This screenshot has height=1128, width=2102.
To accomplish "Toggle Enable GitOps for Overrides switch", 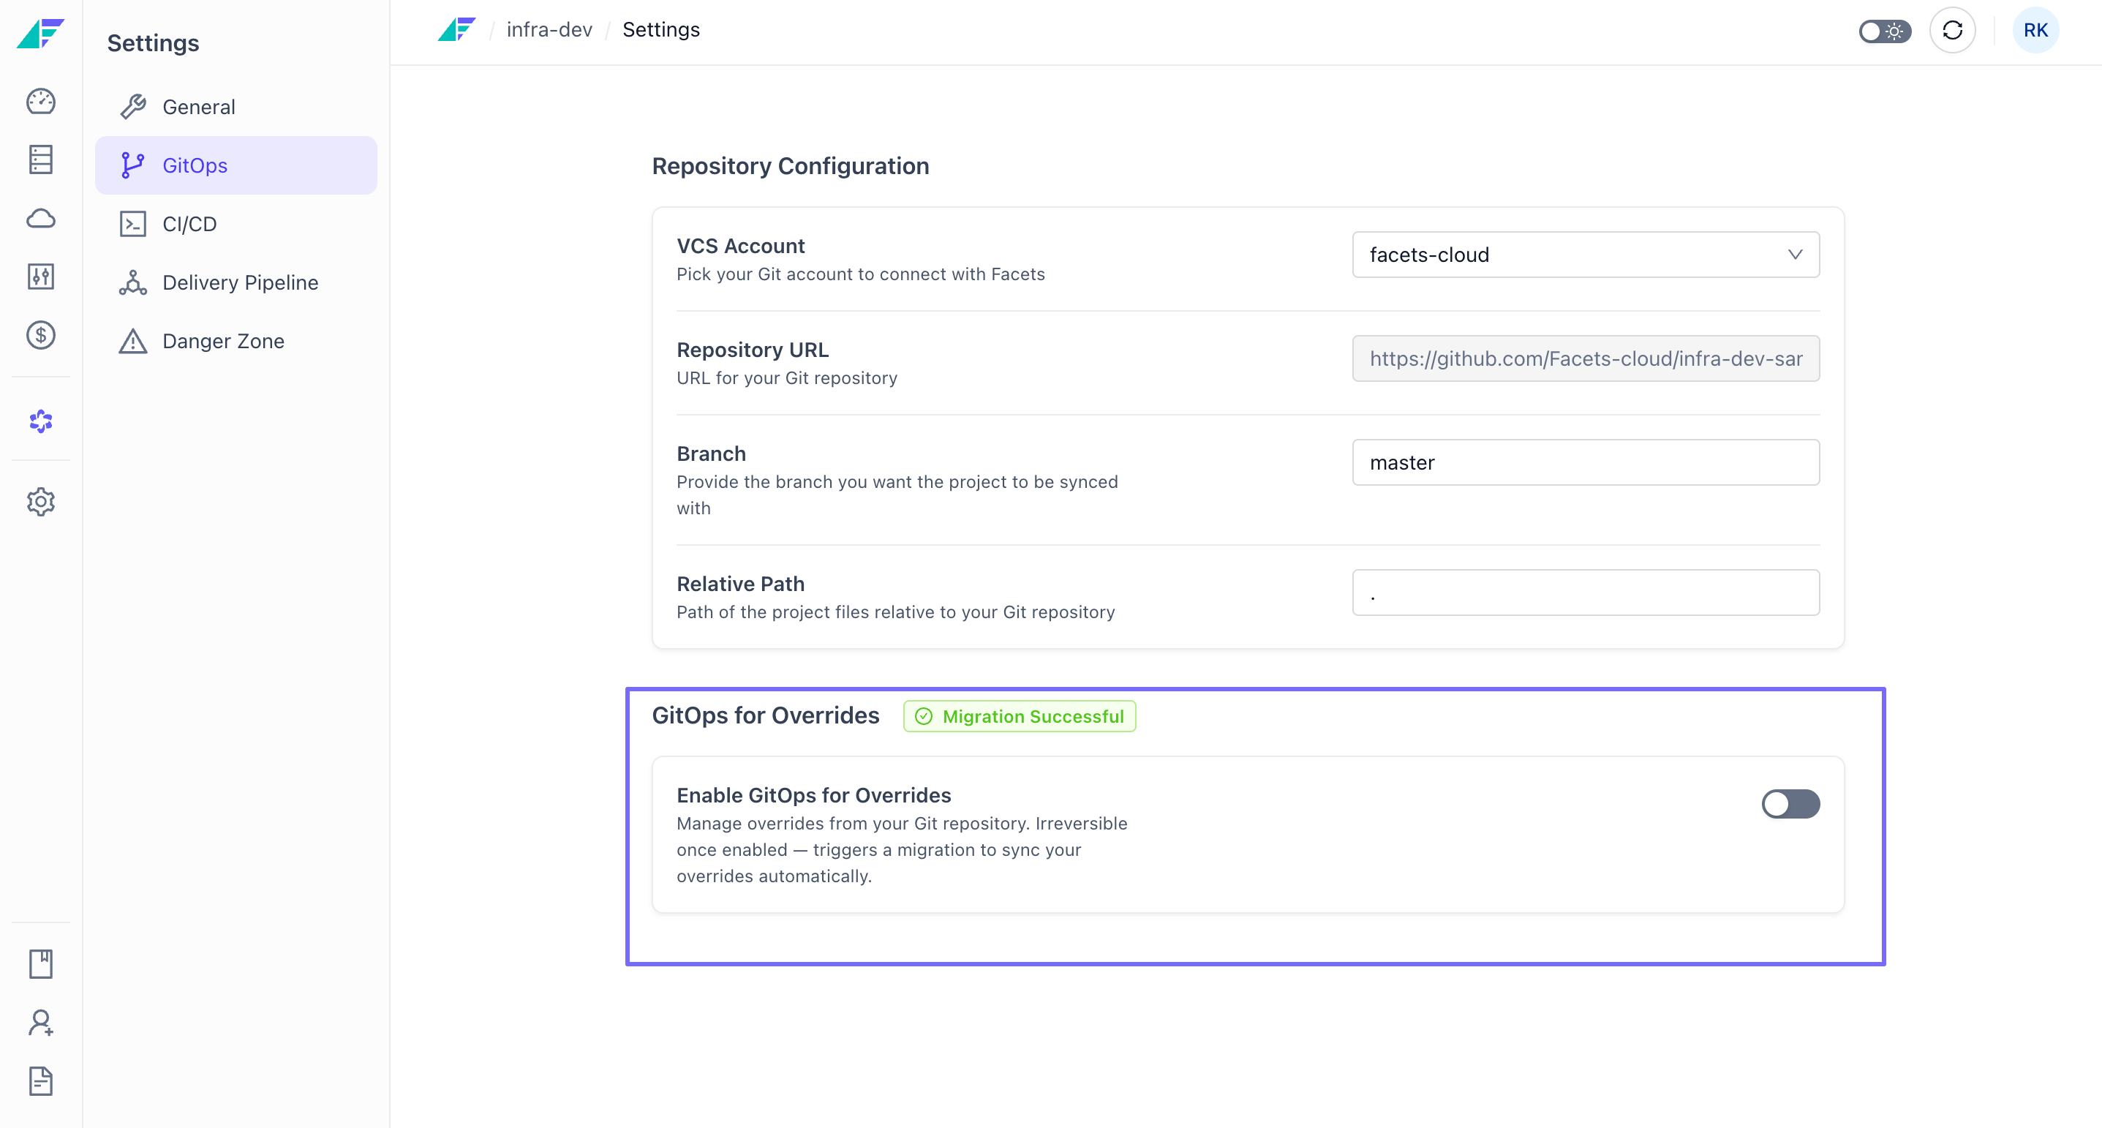I will pos(1790,803).
